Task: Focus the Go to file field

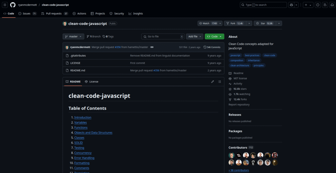Action: coord(163,36)
